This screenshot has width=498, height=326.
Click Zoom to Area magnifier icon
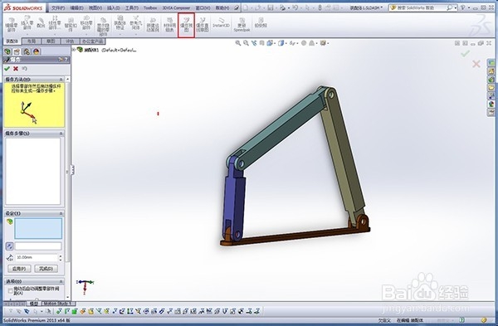[x=246, y=43]
